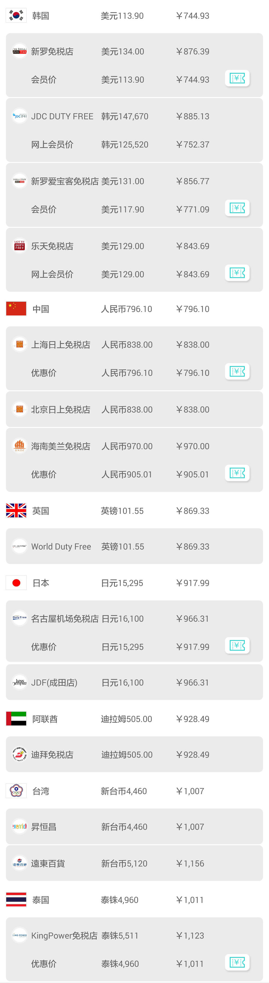This screenshot has width=269, height=983.
Task: Click the South Korea flag icon
Action: coord(16,15)
